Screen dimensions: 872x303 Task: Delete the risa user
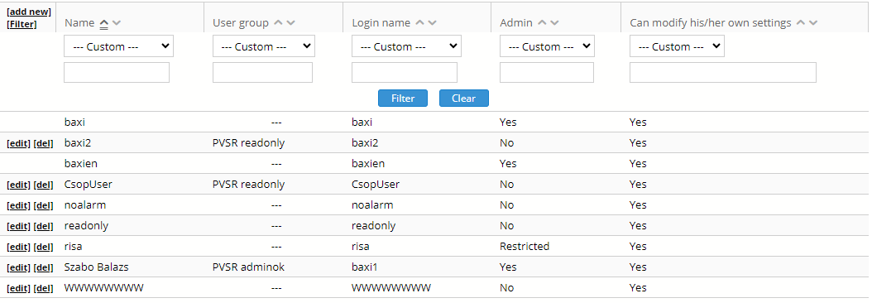[43, 247]
